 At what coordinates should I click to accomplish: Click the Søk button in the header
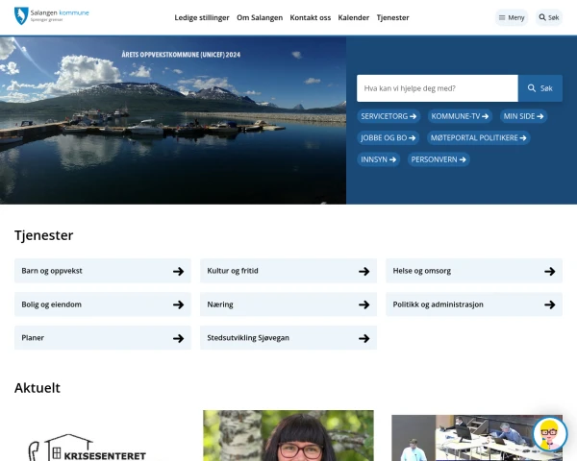pos(548,17)
